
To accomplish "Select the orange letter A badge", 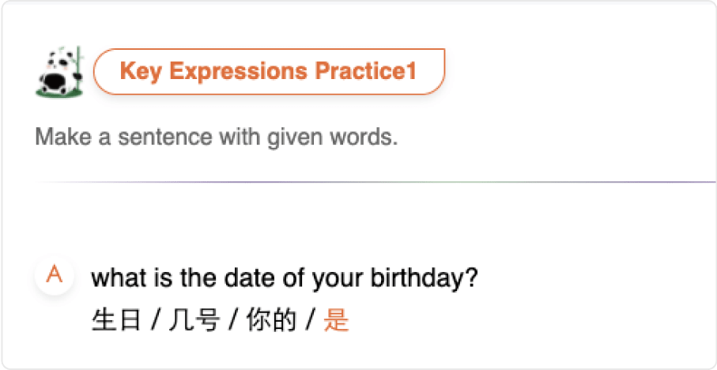I will point(55,276).
